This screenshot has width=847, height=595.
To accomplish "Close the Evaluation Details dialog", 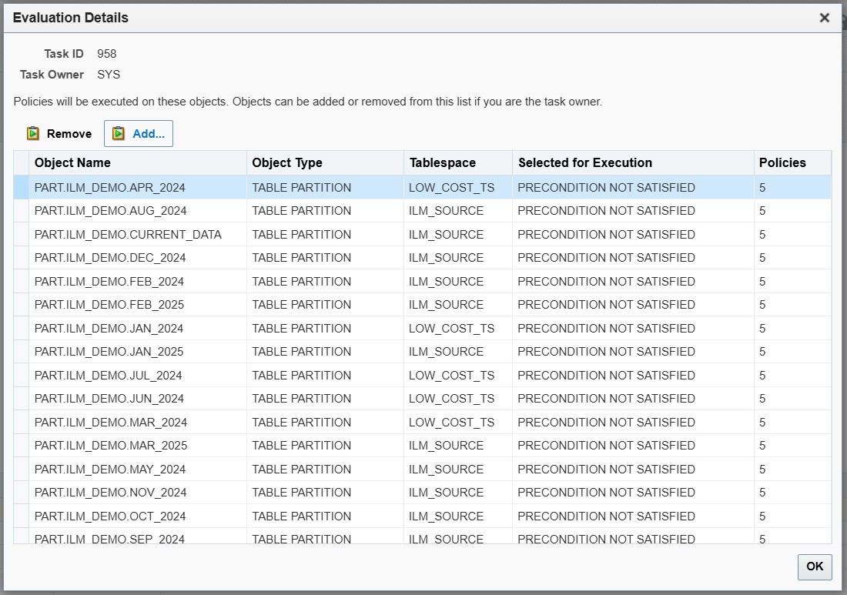I will (x=824, y=18).
